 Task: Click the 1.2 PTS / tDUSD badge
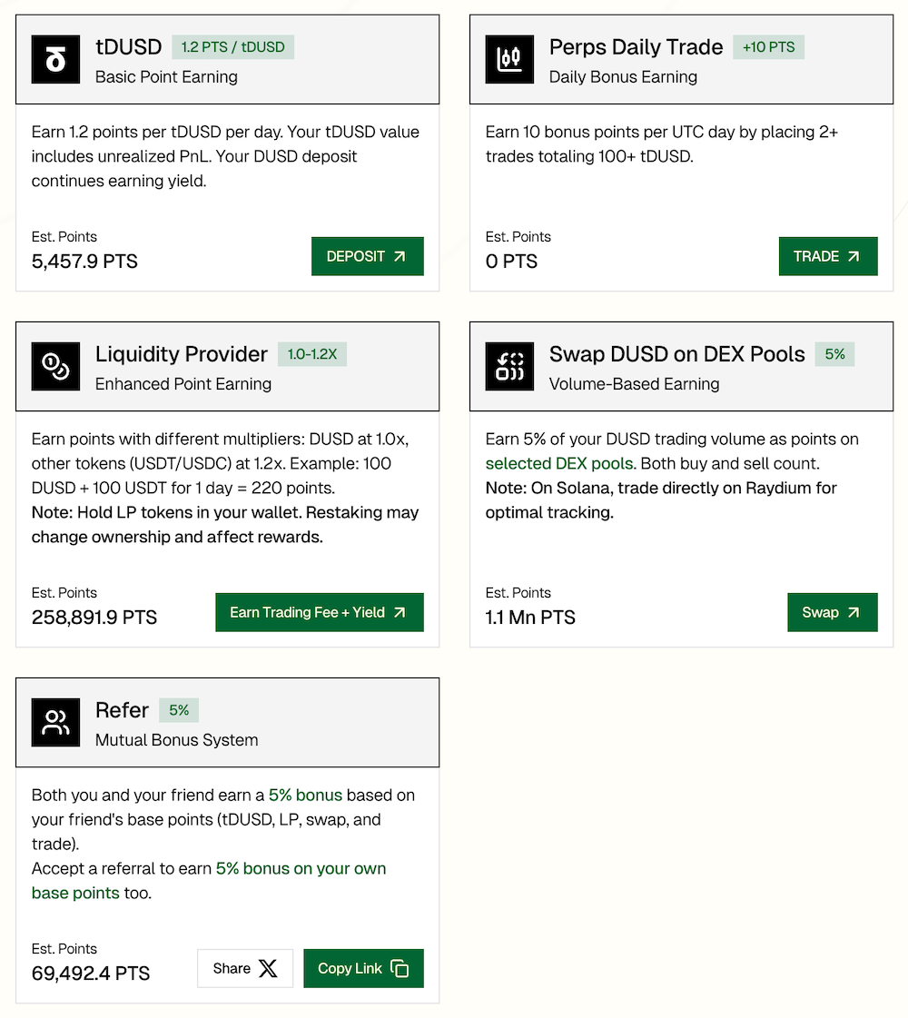pyautogui.click(x=232, y=45)
